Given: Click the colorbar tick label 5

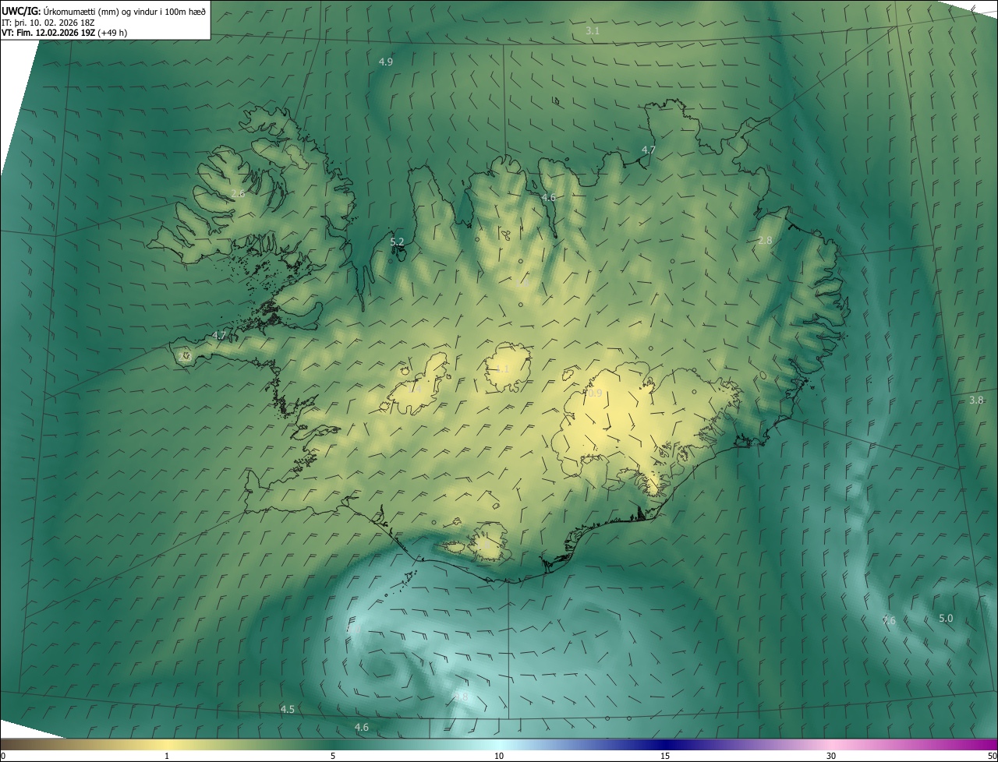Looking at the screenshot, I should 333,757.
